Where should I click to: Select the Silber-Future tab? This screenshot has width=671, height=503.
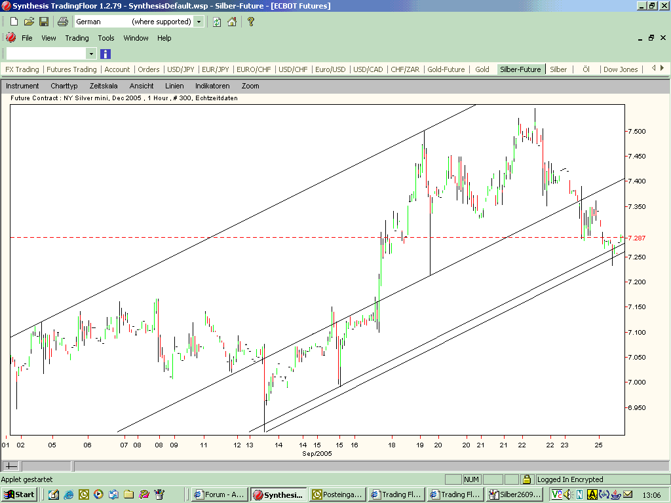pos(520,69)
